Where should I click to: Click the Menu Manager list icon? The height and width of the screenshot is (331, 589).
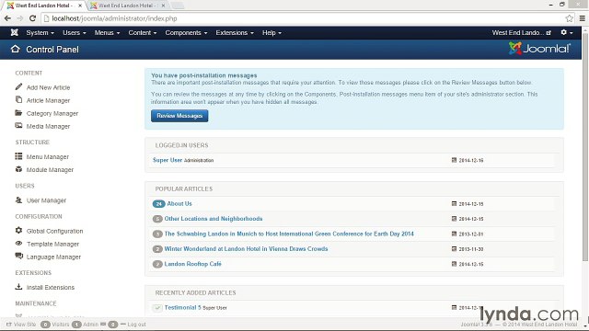coord(18,156)
